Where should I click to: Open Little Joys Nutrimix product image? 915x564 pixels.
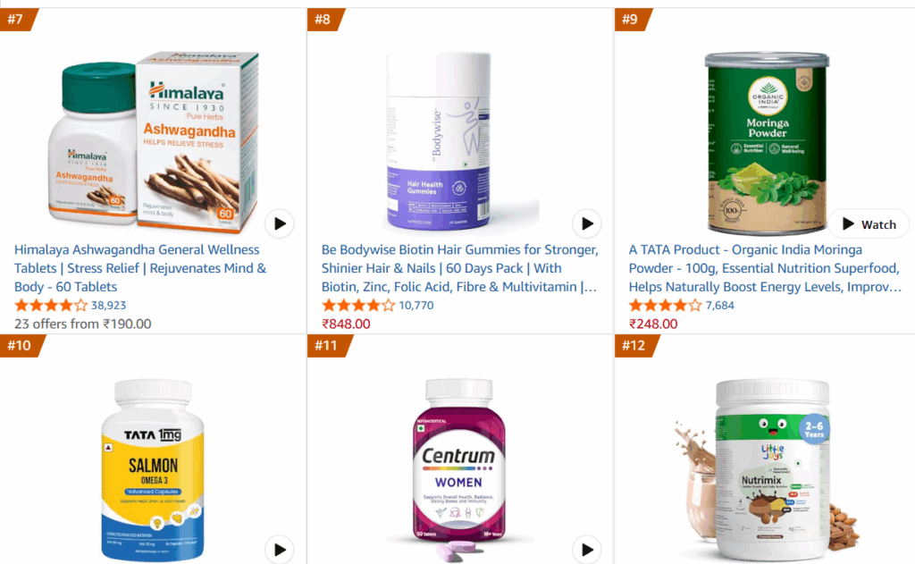767,470
